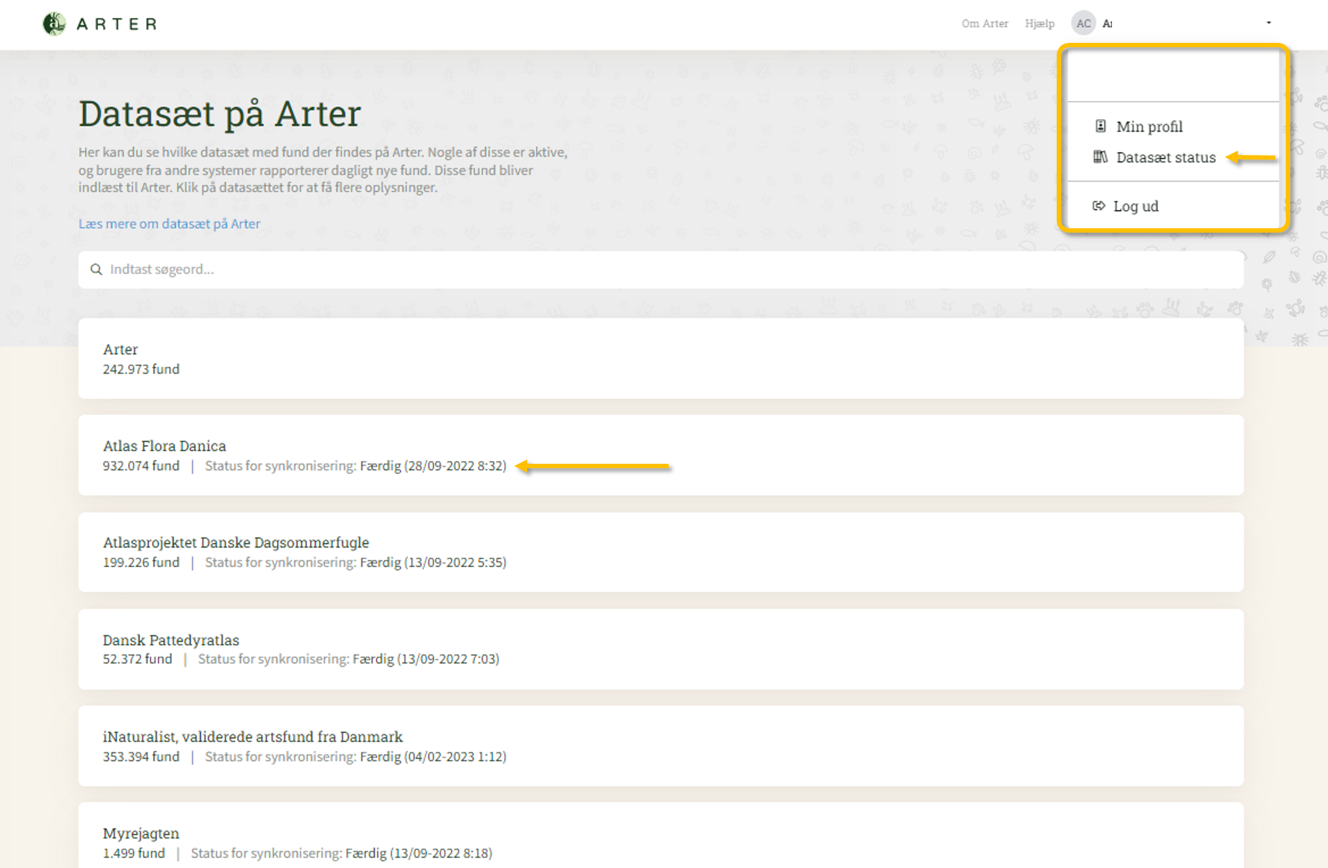Image resolution: width=1328 pixels, height=868 pixels.
Task: Click Færdig (13/09-2022 7:03) status text
Action: 425,659
